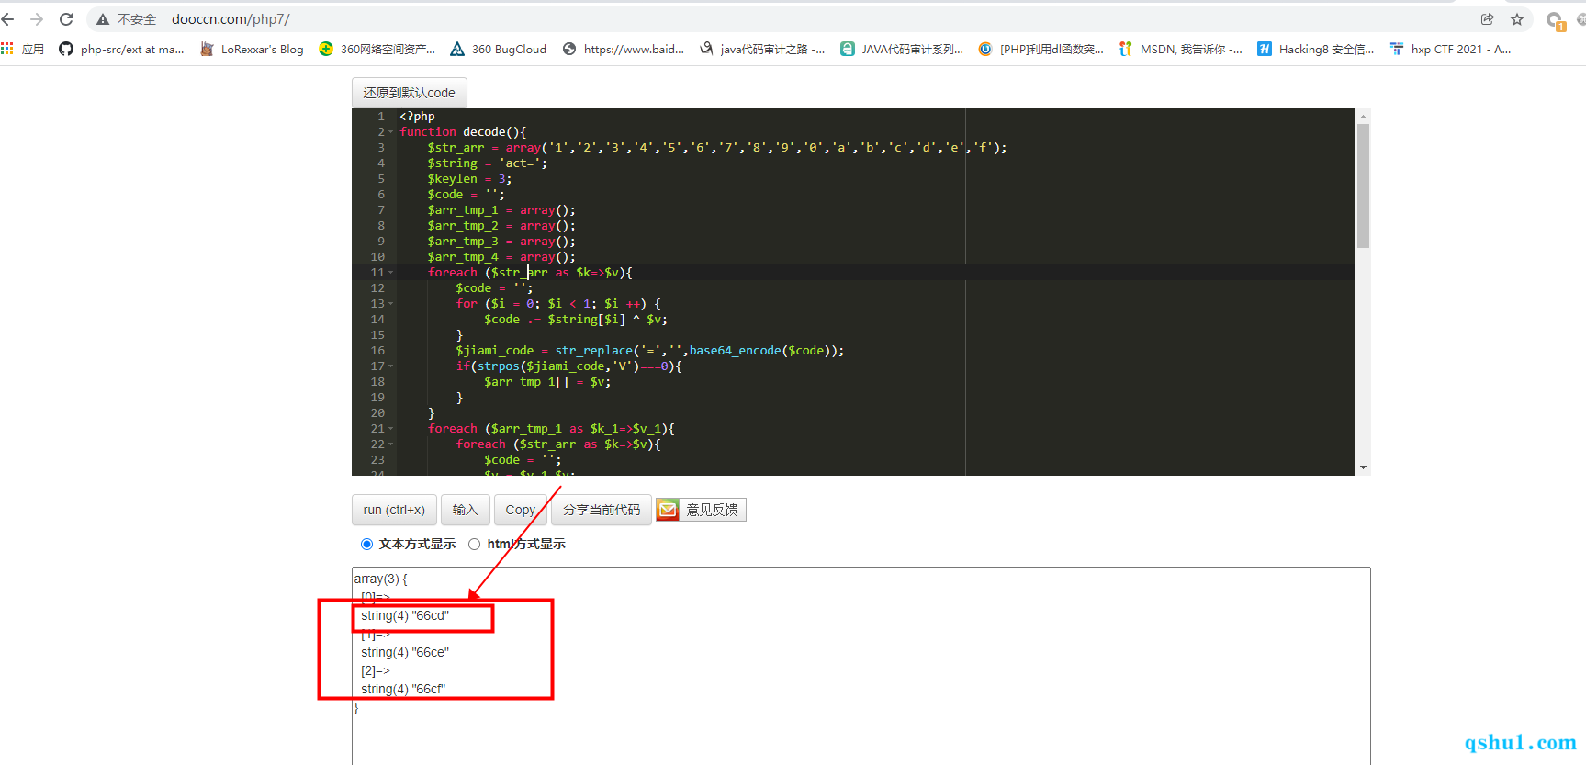
Task: Click inside the output result text area
Action: click(860, 666)
